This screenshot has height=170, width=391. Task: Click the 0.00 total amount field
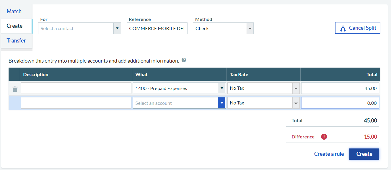tap(340, 103)
